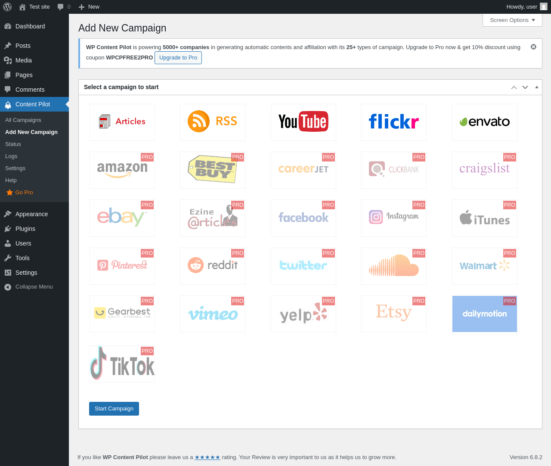This screenshot has height=466, width=551.
Task: Move campaign panel down with arrow
Action: [525, 87]
